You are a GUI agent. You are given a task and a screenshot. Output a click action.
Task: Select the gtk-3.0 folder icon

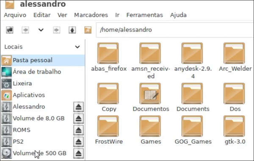click(x=234, y=126)
